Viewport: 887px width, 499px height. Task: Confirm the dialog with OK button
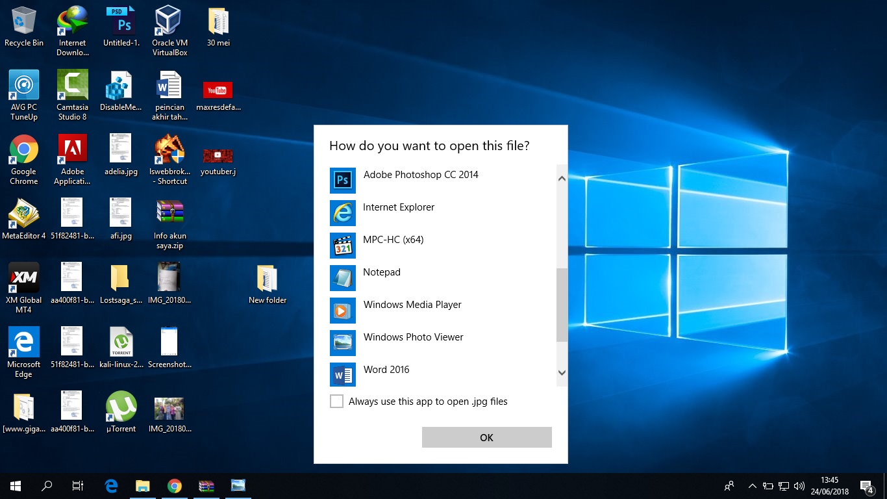[x=487, y=437]
